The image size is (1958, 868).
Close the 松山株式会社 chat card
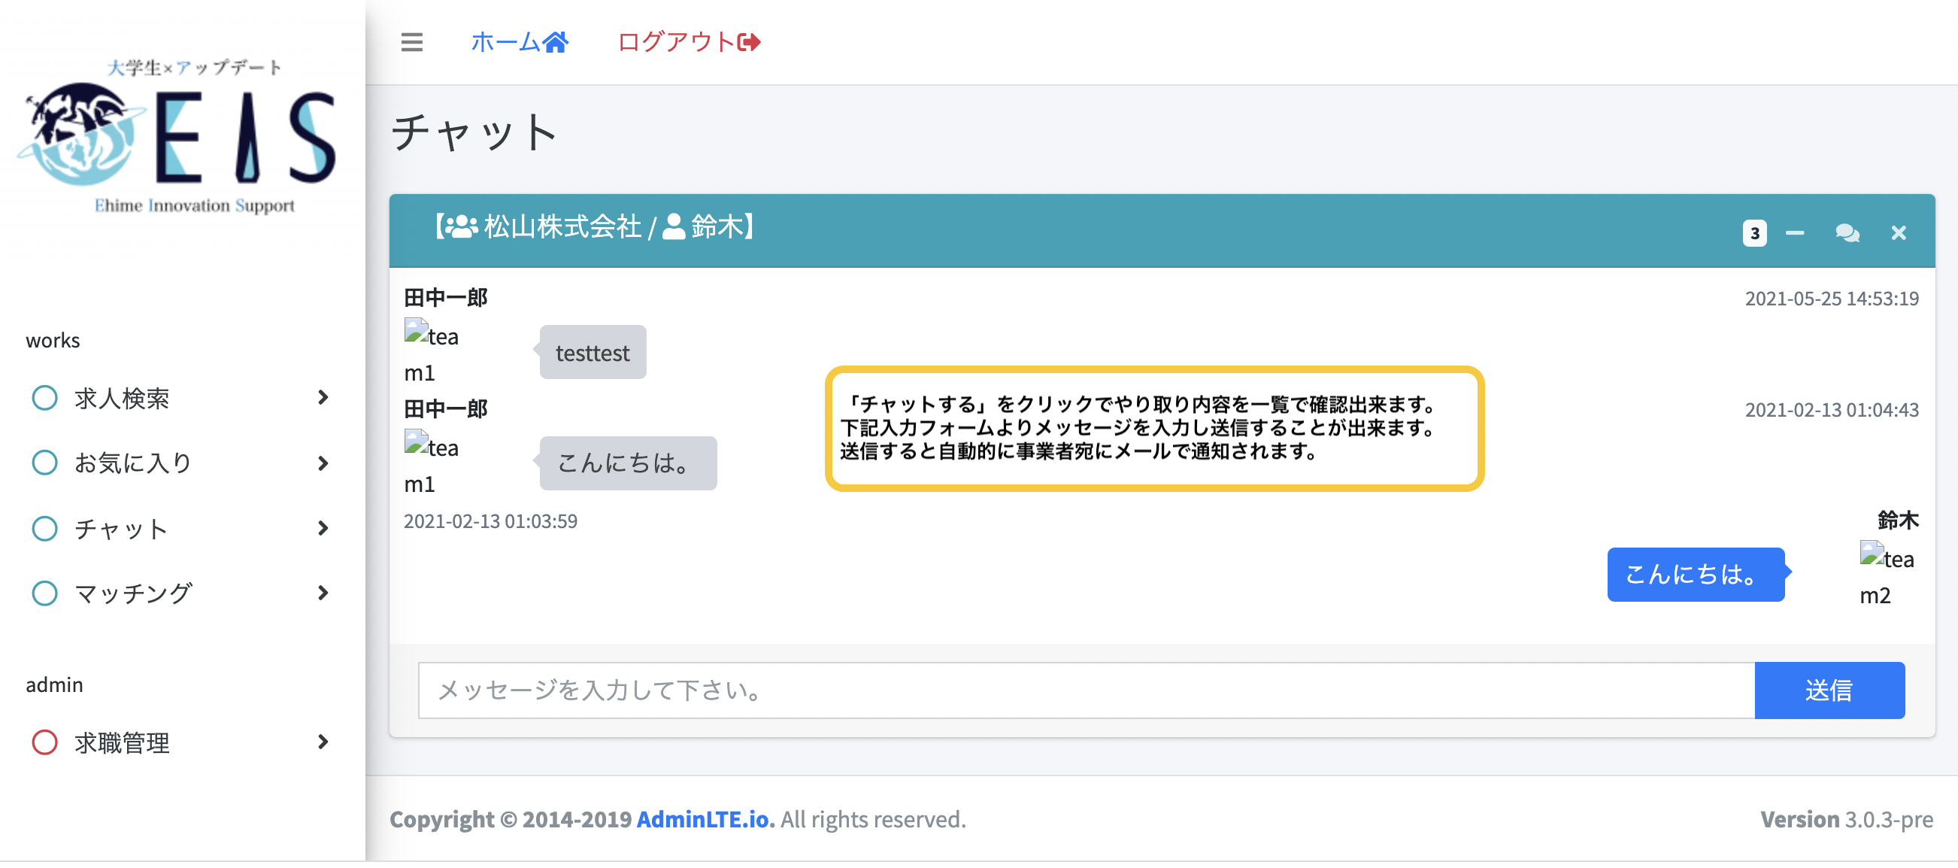(1899, 232)
